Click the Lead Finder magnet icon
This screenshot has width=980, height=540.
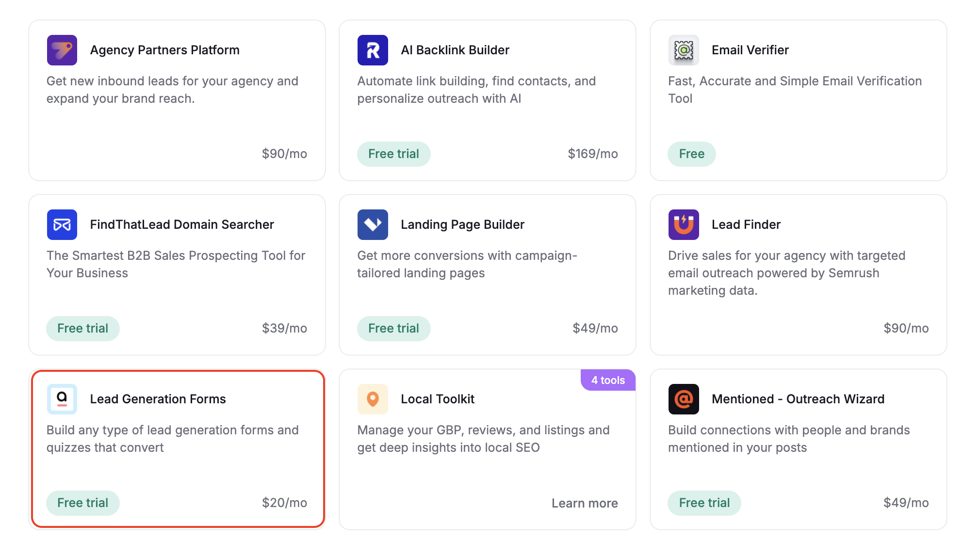point(684,224)
